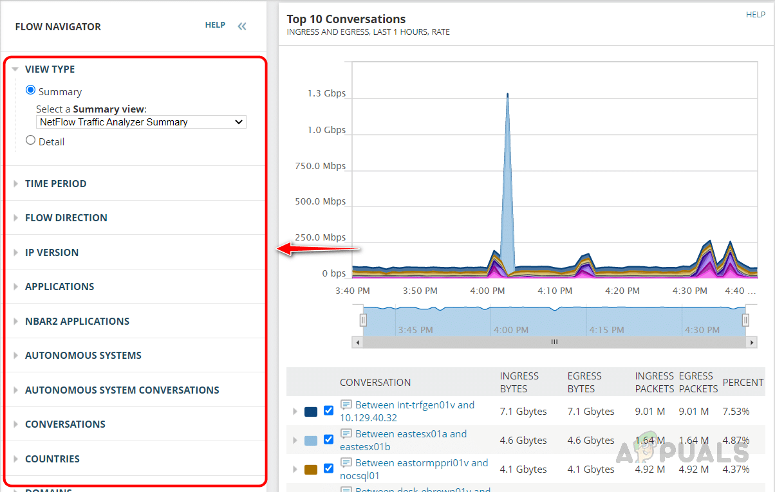Collapse the Flow Navigator panel with double chevron
The width and height of the screenshot is (775, 492).
tap(242, 26)
